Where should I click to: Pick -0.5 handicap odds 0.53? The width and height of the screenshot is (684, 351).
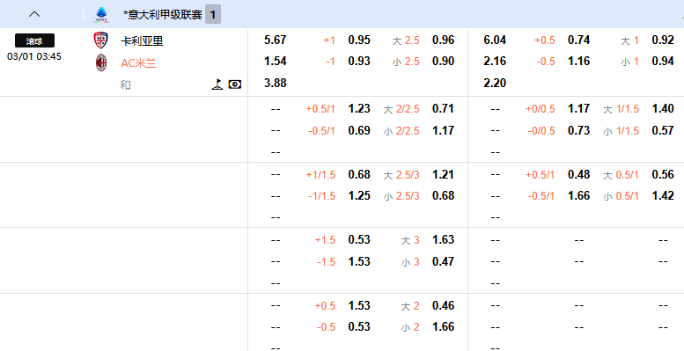point(359,326)
